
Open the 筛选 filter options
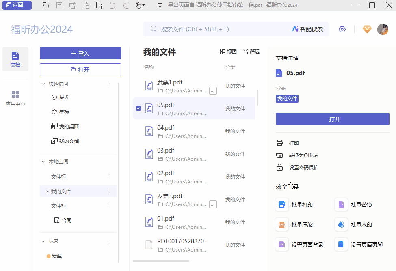tap(251, 52)
